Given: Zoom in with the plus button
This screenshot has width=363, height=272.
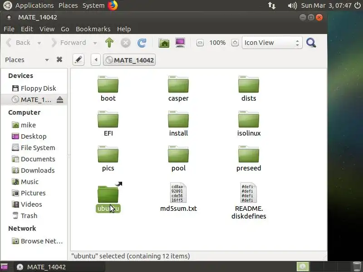Looking at the screenshot, I should pos(235,43).
